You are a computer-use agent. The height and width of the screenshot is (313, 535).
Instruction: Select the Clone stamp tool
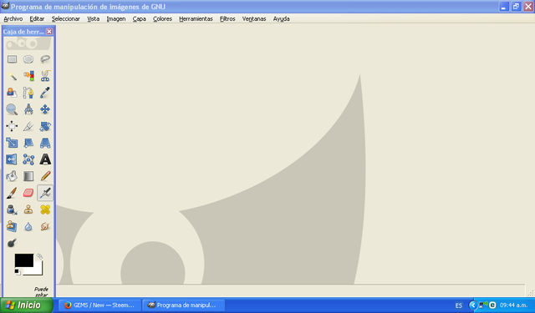pyautogui.click(x=28, y=210)
